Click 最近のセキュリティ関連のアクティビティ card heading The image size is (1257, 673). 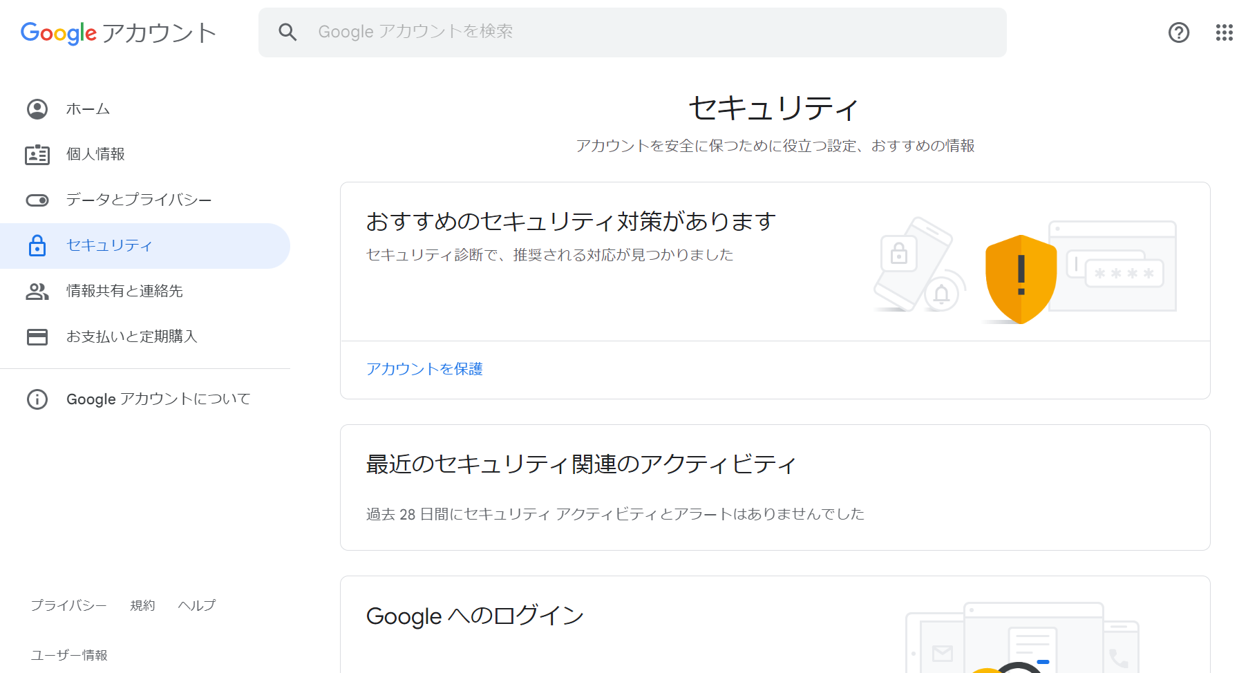click(x=581, y=464)
